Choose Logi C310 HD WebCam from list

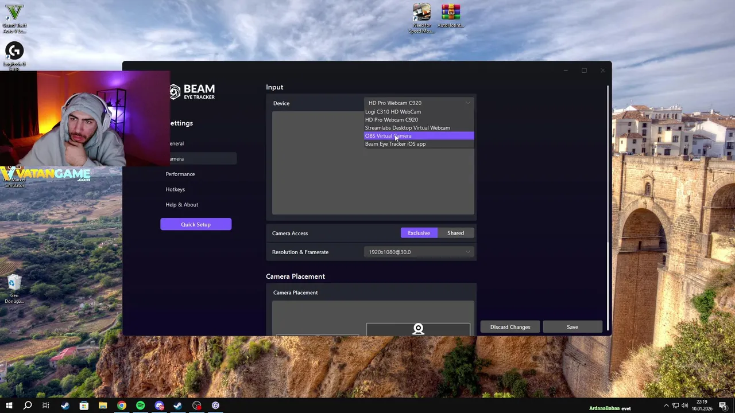click(x=419, y=112)
